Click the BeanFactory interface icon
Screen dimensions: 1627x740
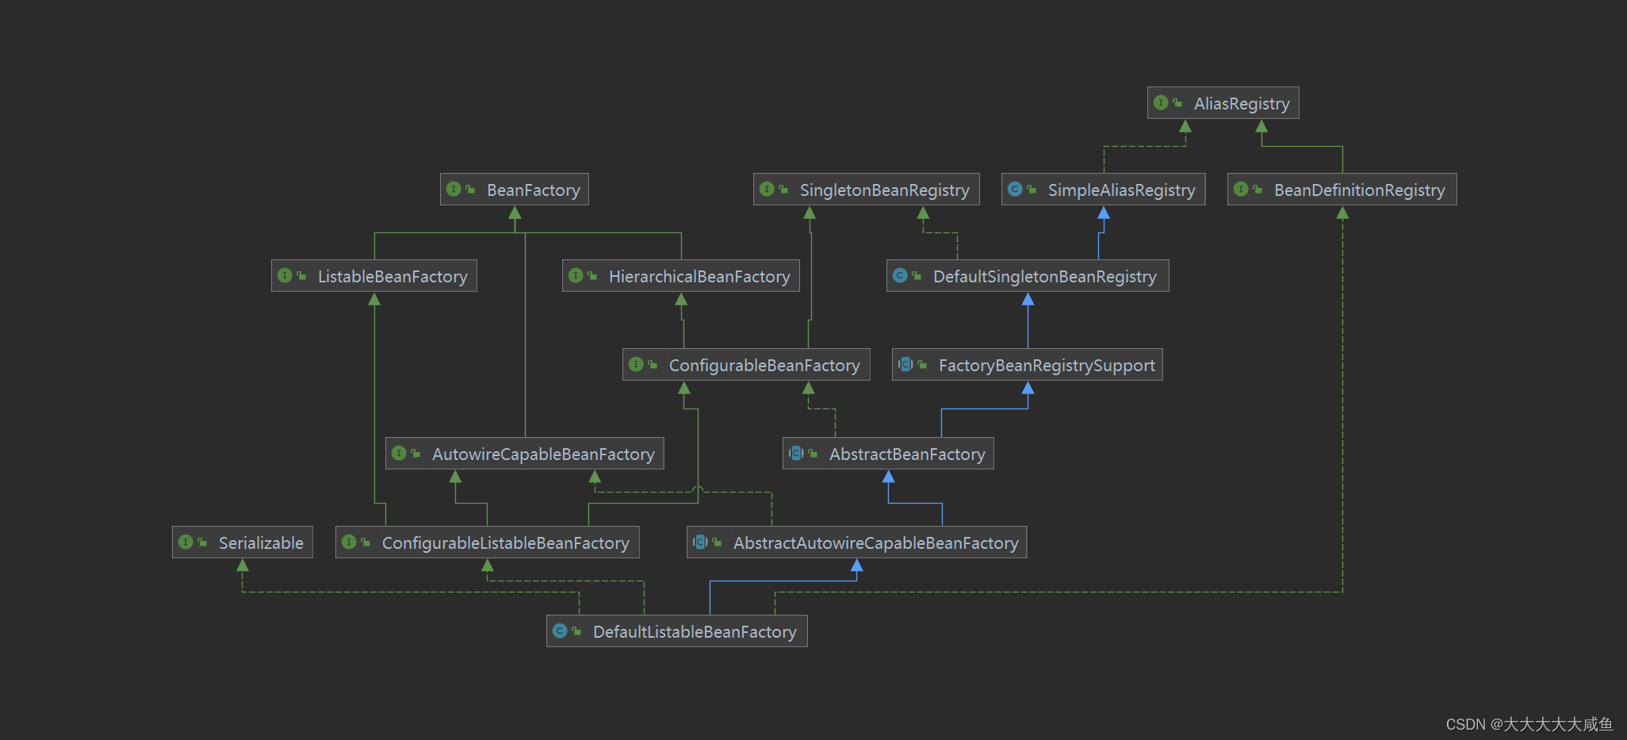454,189
